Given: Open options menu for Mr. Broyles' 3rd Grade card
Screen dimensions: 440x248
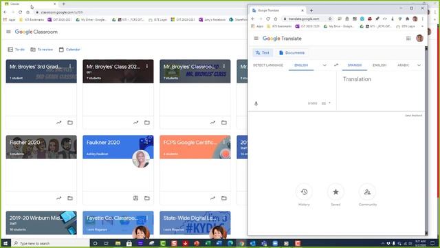Looking at the screenshot, I should click(x=70, y=66).
